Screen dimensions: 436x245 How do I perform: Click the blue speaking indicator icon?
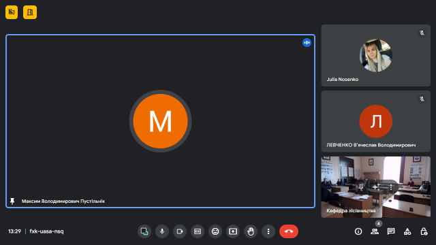point(307,42)
